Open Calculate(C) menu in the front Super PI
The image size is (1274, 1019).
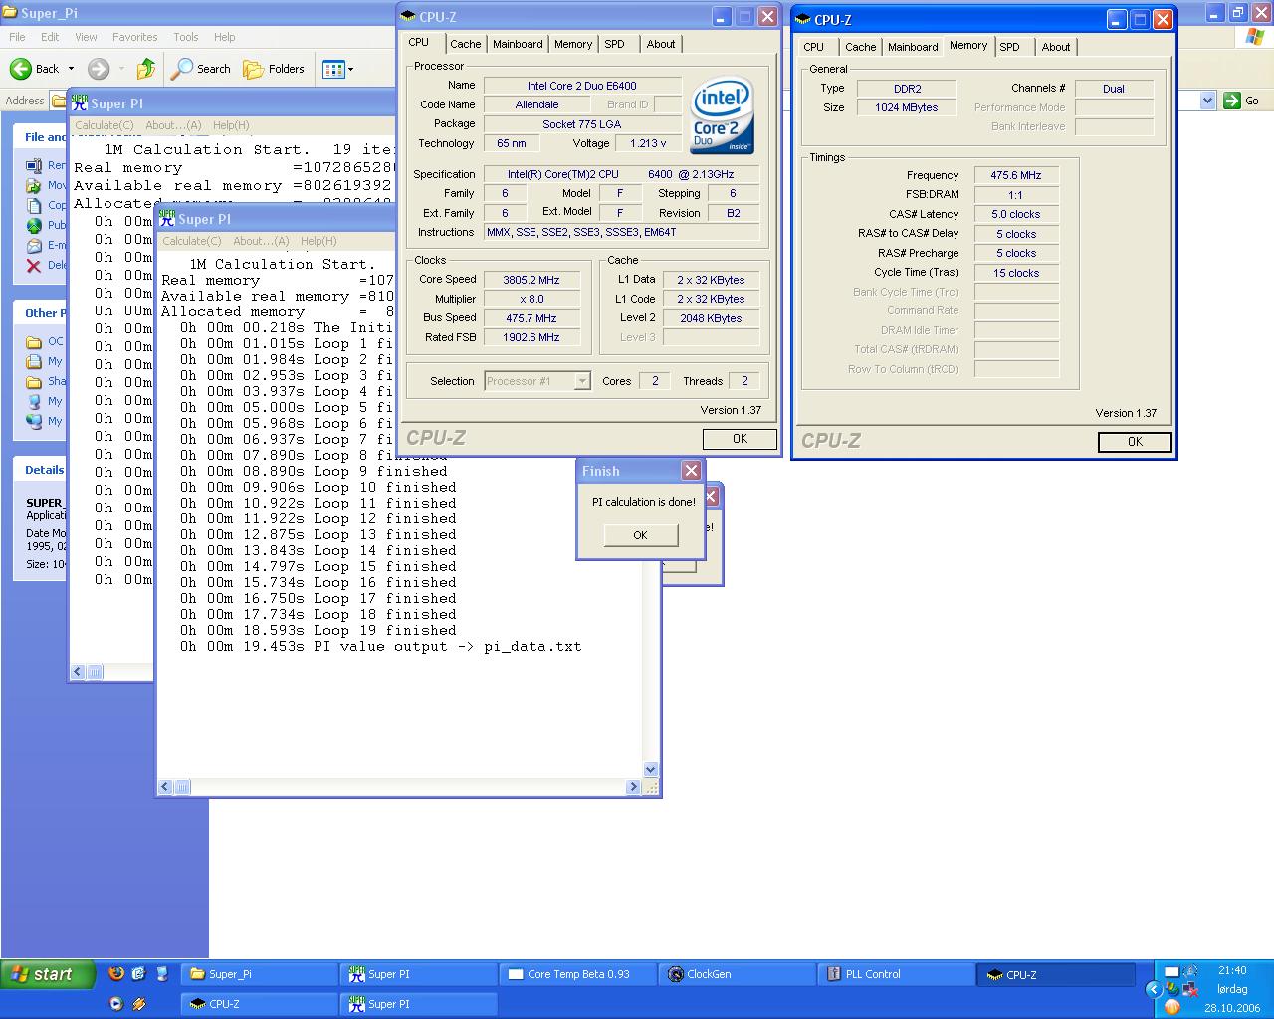pyautogui.click(x=191, y=241)
